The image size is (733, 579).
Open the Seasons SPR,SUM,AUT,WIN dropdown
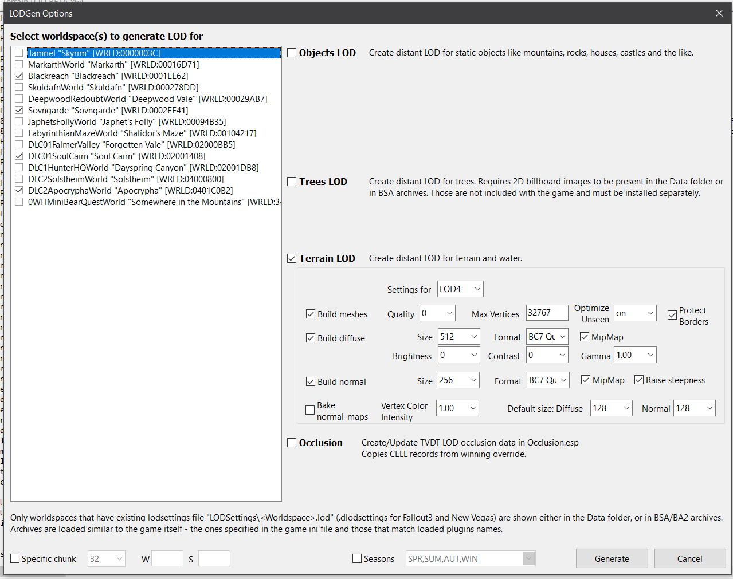pyautogui.click(x=471, y=558)
